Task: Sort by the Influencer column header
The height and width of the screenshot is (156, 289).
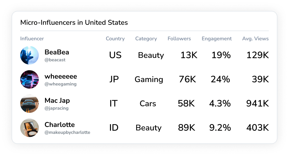Action: click(x=32, y=39)
